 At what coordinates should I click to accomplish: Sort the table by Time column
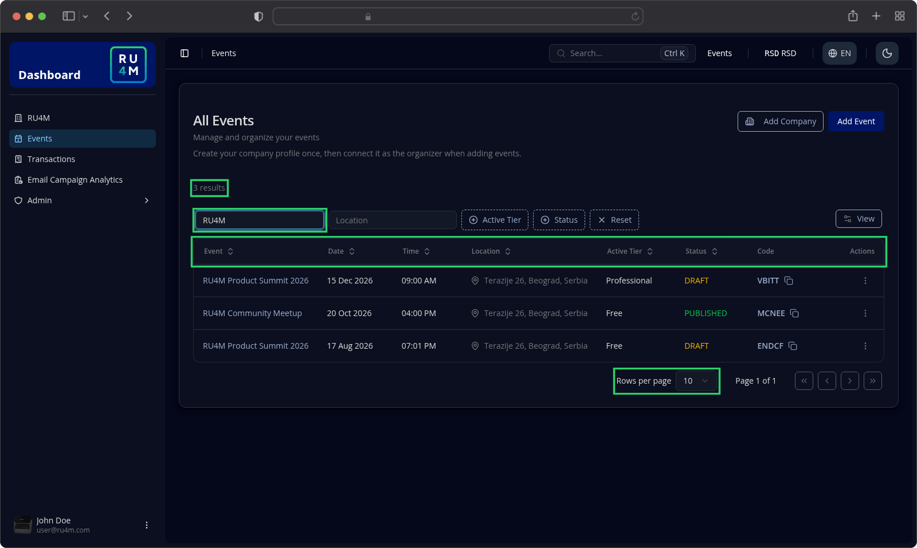tap(416, 251)
